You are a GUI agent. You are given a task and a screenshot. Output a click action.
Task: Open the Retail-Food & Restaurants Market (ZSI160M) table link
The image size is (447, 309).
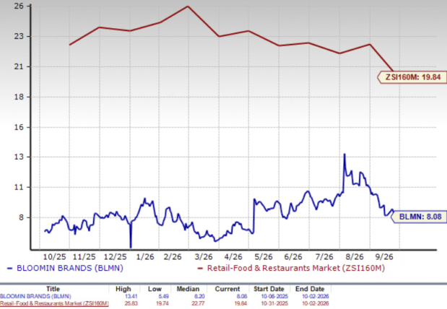[x=54, y=303]
